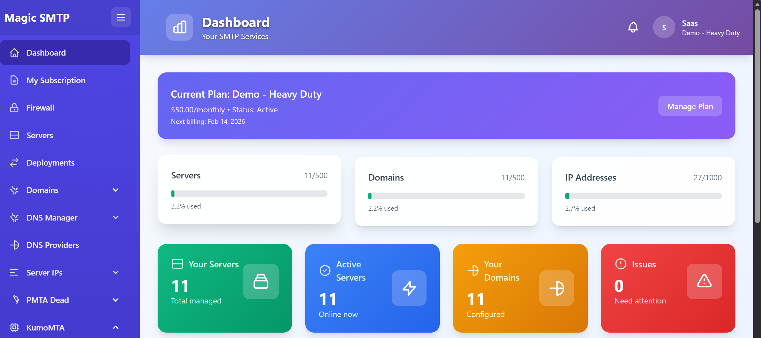The image size is (761, 338).
Task: Click the server icon beside Servers in sidebar
Action: [x=14, y=135]
